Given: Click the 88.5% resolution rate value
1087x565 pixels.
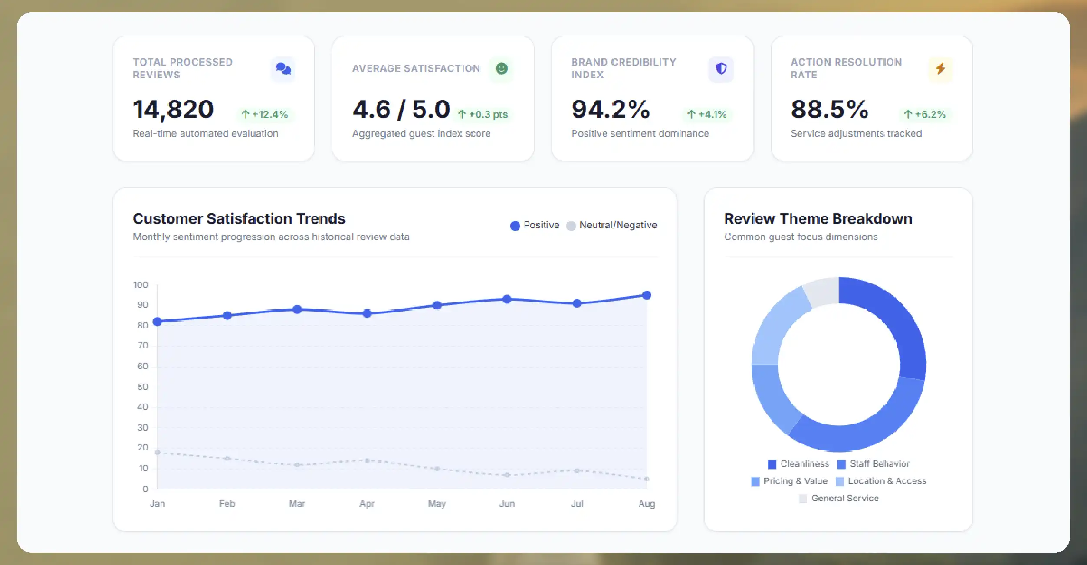Looking at the screenshot, I should (x=830, y=109).
